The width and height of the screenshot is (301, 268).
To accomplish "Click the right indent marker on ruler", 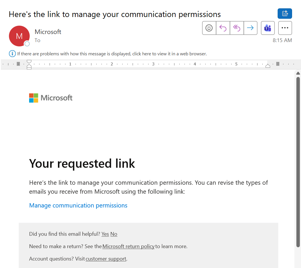I will [268, 66].
